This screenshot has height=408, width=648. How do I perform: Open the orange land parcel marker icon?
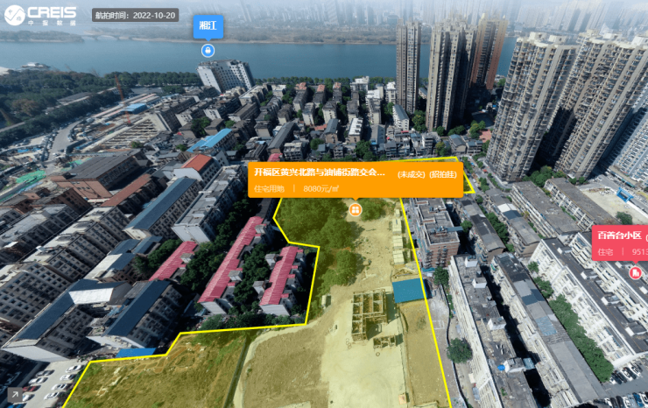355,210
